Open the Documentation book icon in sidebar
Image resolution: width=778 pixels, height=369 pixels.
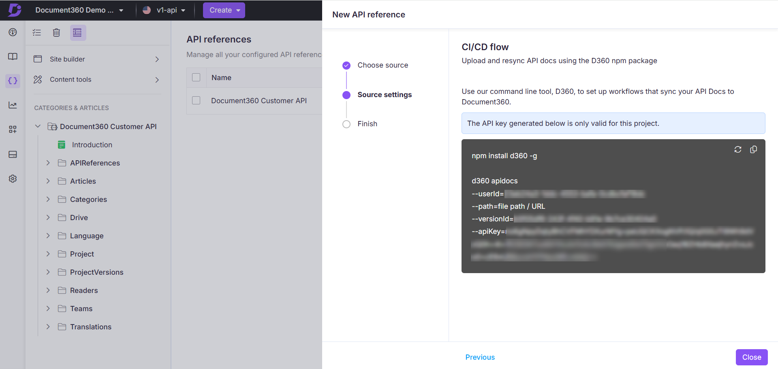click(x=13, y=57)
